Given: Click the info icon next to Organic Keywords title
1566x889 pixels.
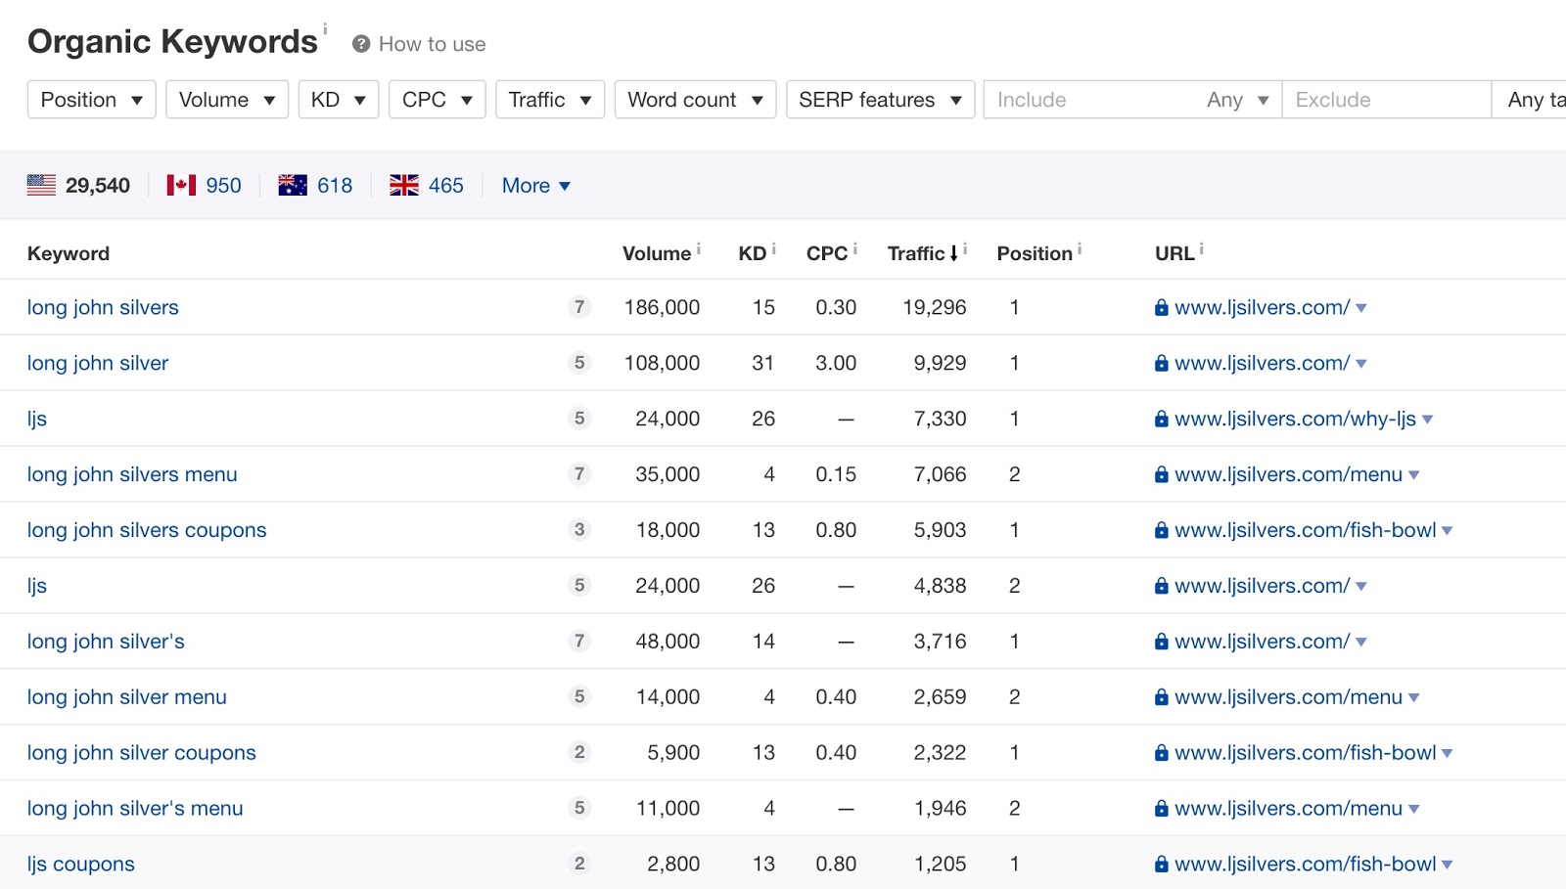Looking at the screenshot, I should pyautogui.click(x=325, y=28).
